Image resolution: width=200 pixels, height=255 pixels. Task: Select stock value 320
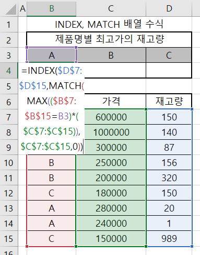169,178
